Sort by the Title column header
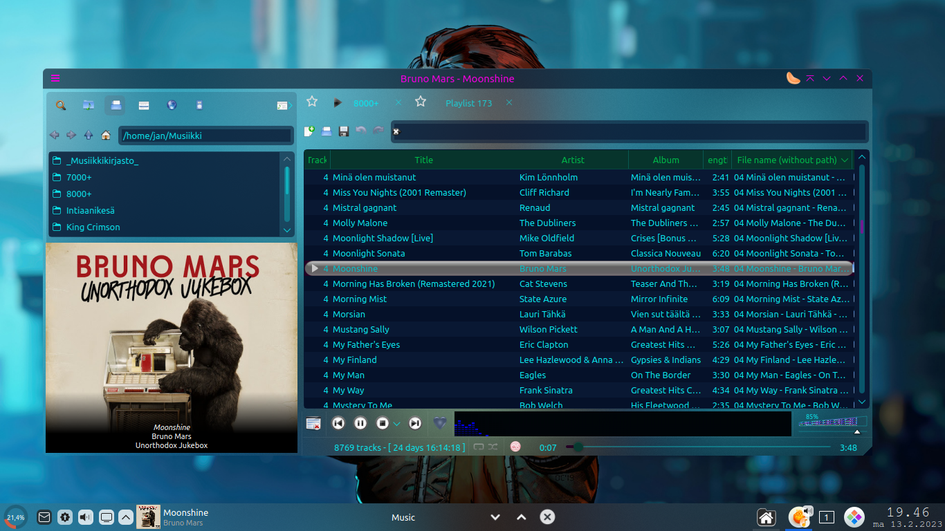Image resolution: width=945 pixels, height=531 pixels. point(424,160)
